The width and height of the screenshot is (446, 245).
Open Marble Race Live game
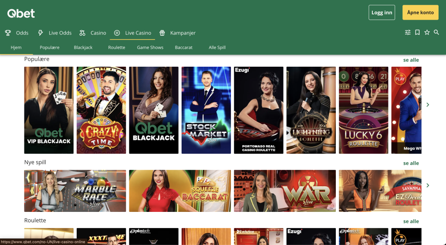pyautogui.click(x=75, y=191)
